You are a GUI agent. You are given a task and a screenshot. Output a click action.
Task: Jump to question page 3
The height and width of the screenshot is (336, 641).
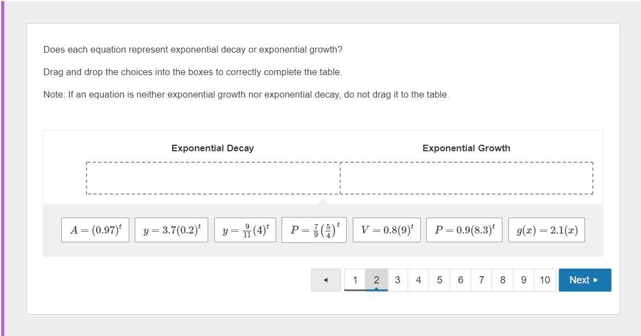[397, 280]
